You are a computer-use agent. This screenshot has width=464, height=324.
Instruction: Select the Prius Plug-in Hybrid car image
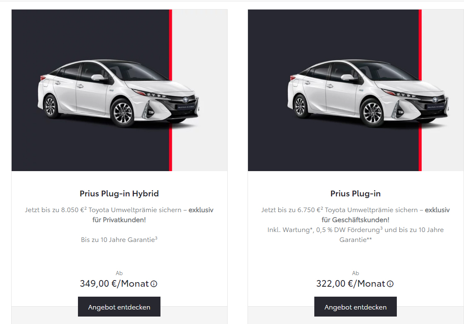point(119,90)
